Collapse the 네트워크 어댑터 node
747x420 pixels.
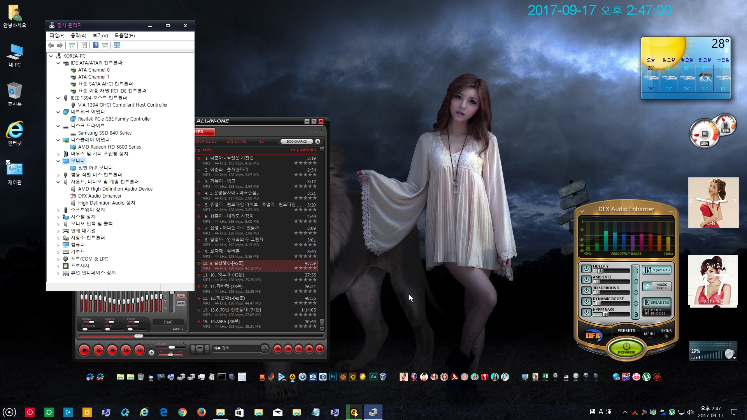pyautogui.click(x=58, y=112)
